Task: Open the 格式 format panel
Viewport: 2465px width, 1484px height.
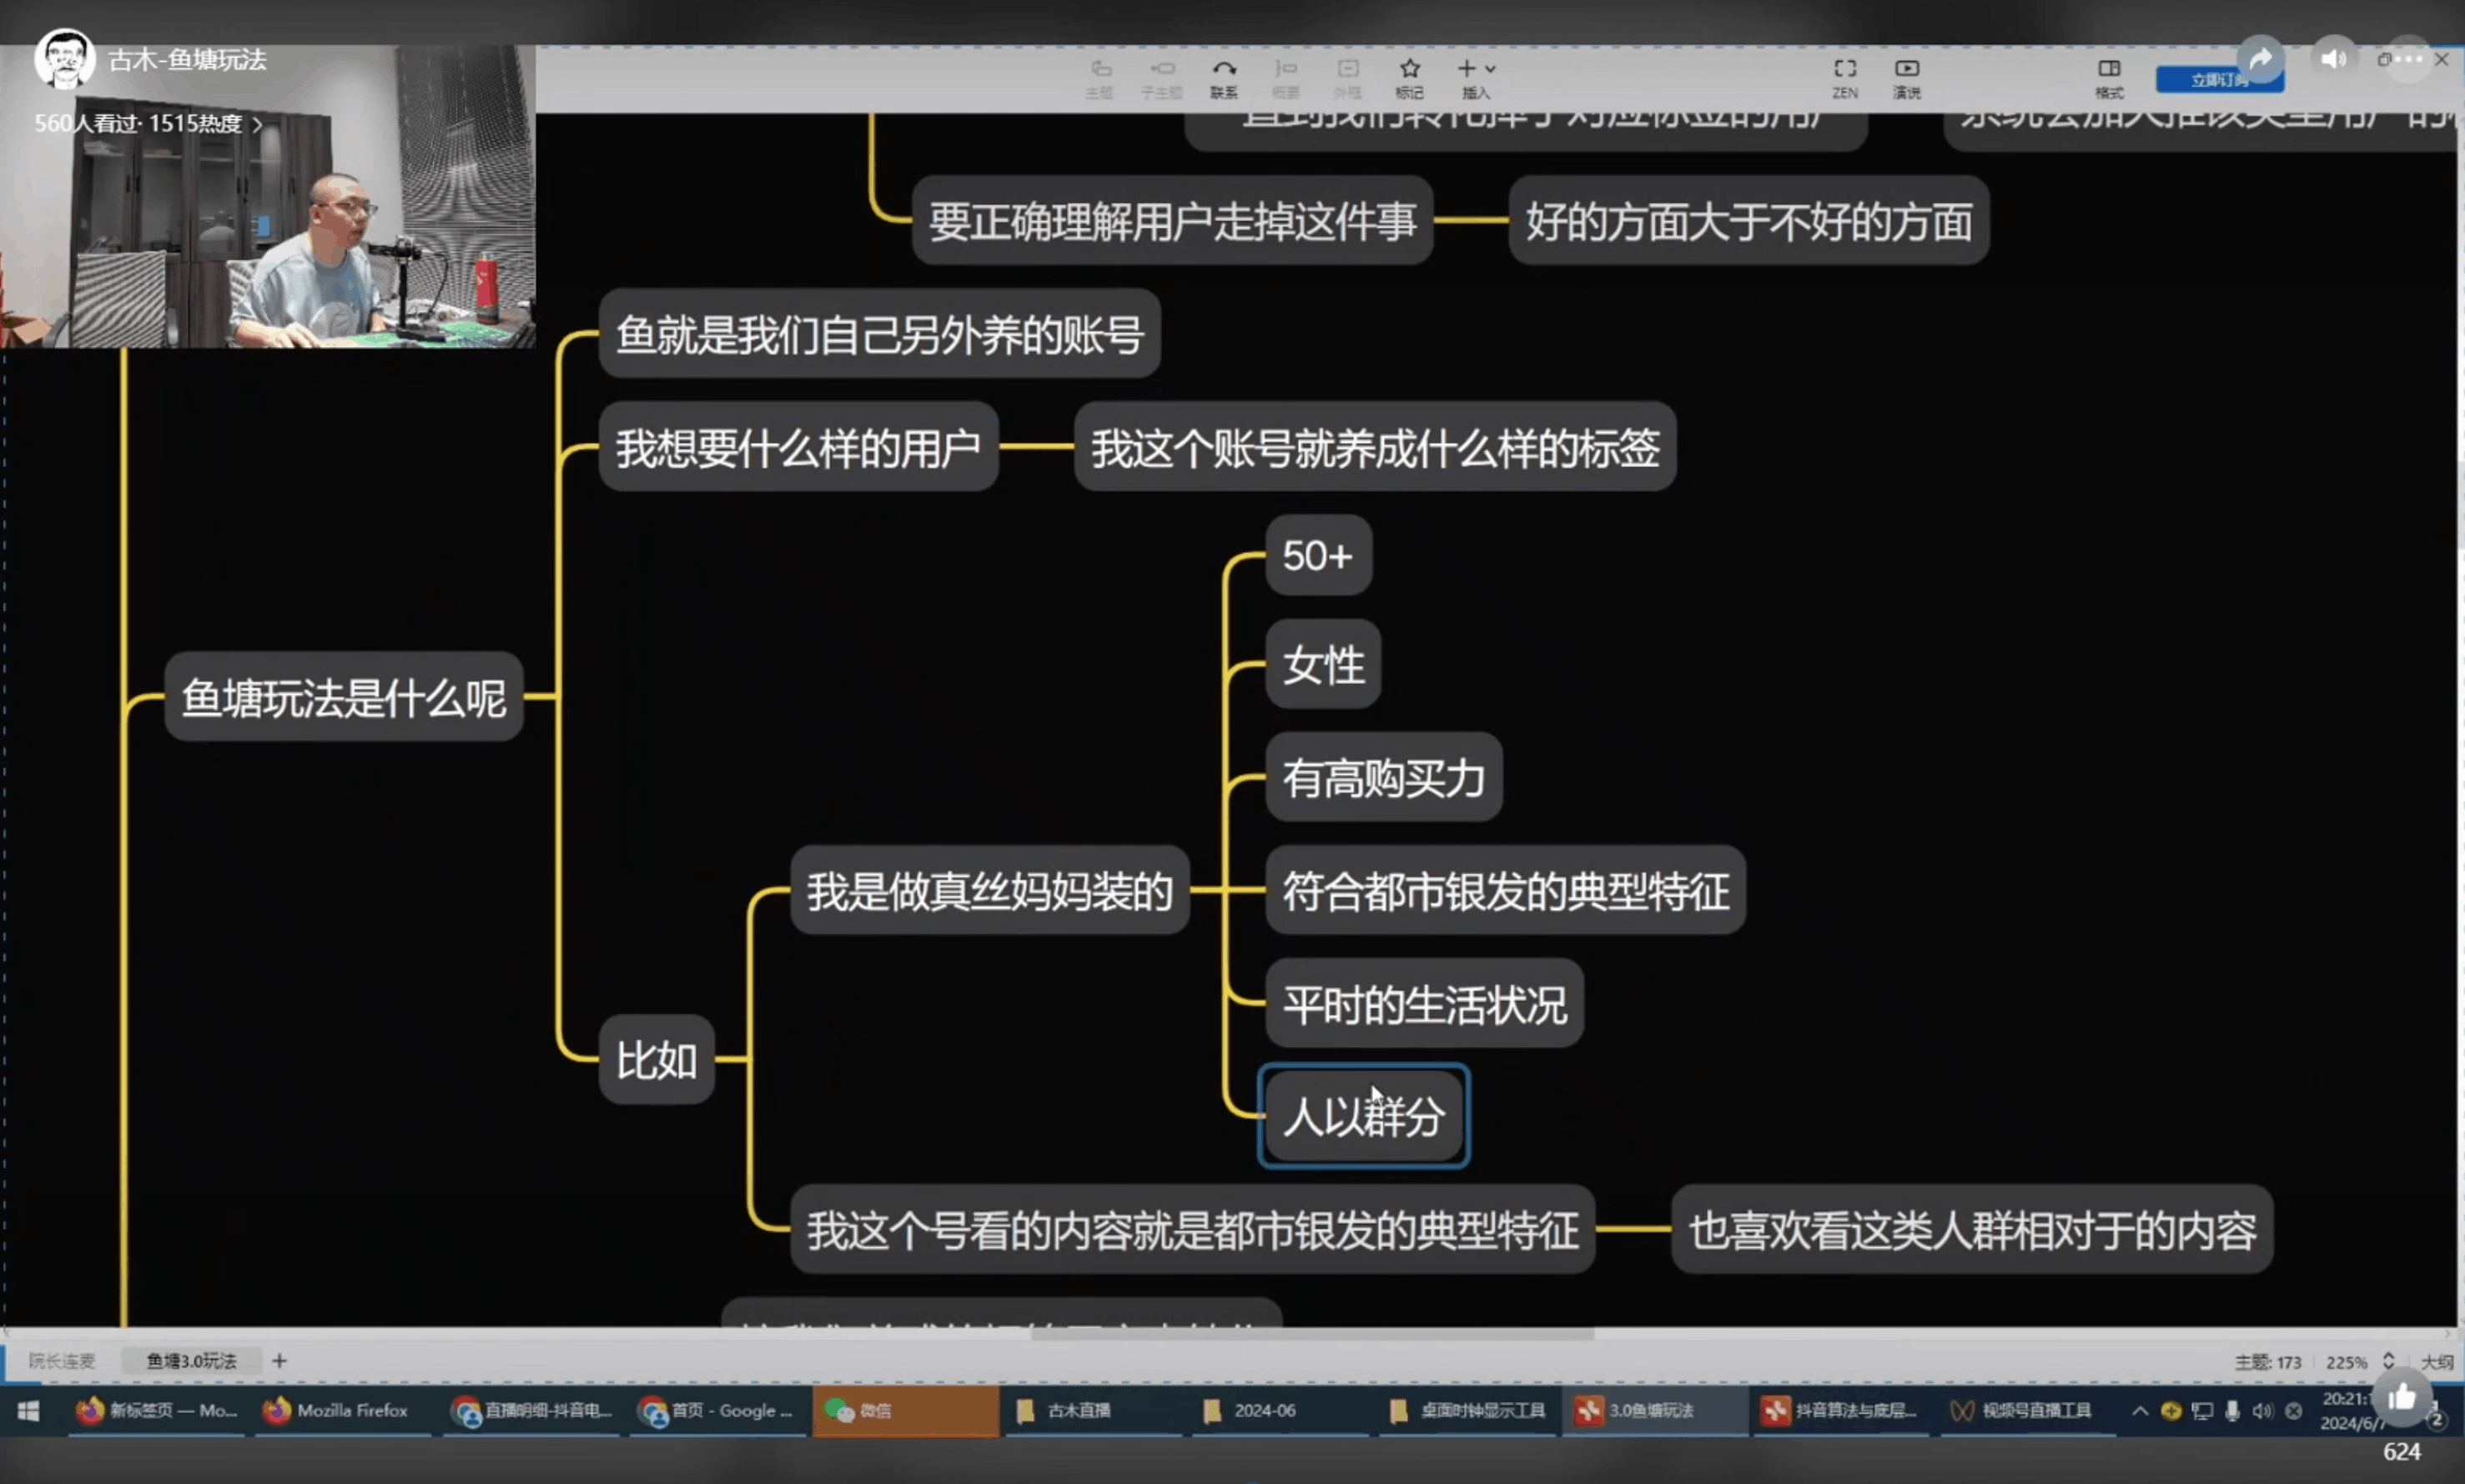Action: (2108, 69)
